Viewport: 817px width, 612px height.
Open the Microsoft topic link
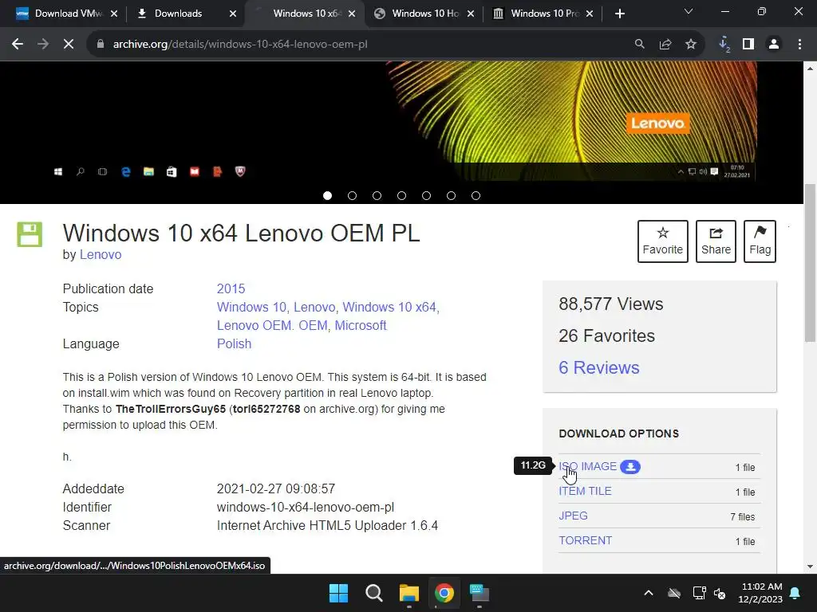(x=361, y=325)
